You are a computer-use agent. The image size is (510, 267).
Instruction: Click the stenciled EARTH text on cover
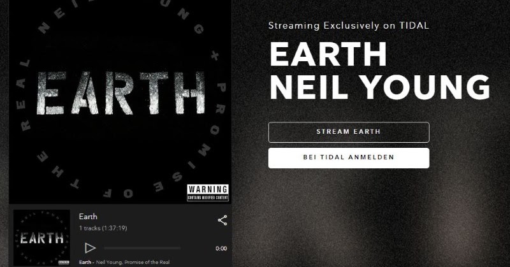coord(120,93)
